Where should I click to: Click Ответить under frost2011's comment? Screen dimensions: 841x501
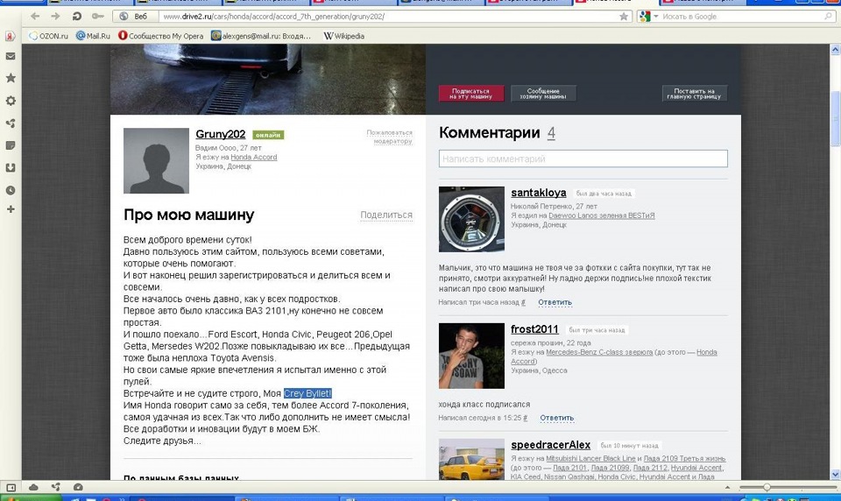557,418
